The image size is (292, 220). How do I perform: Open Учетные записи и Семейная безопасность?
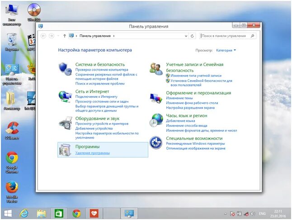(x=195, y=67)
